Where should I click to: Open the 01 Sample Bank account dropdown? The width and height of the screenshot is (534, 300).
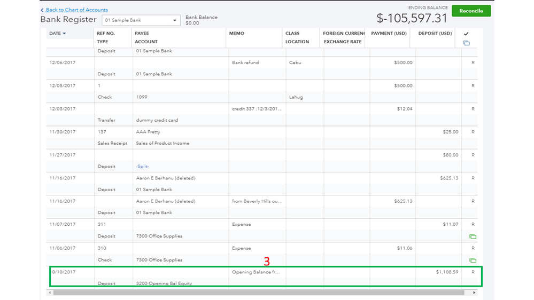pos(141,20)
